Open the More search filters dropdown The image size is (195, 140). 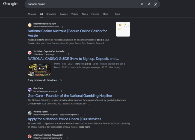(x=107, y=14)
